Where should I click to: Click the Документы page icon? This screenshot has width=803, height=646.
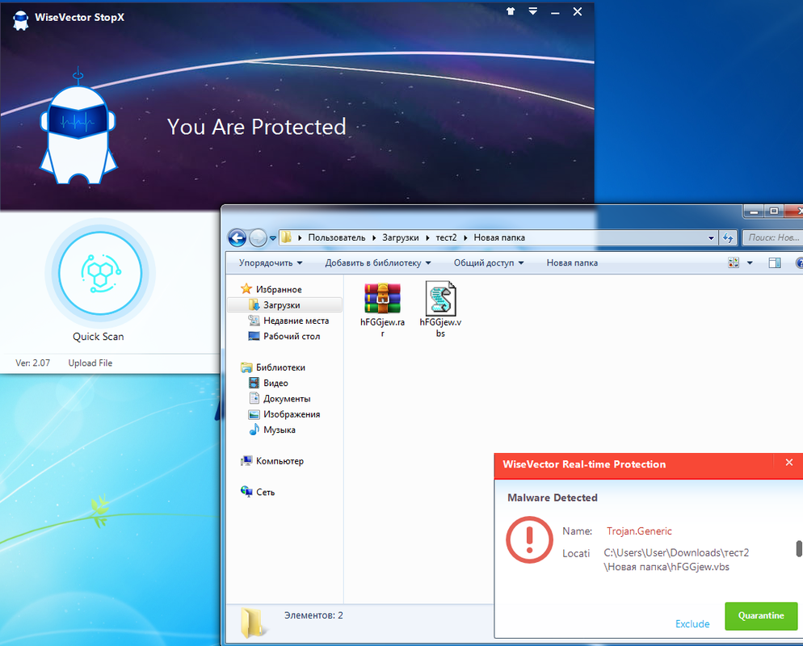(x=254, y=398)
